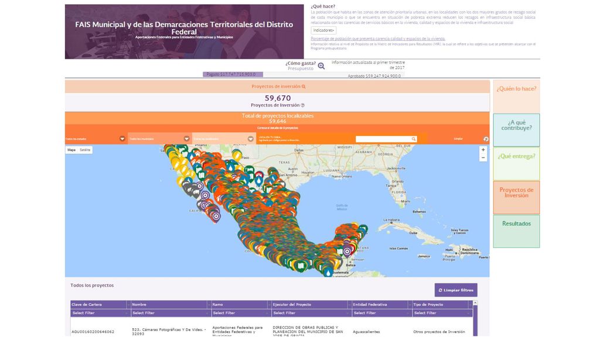The width and height of the screenshot is (600, 337).
Task: Click the Proyectos de inversión header bar
Action: click(277, 87)
